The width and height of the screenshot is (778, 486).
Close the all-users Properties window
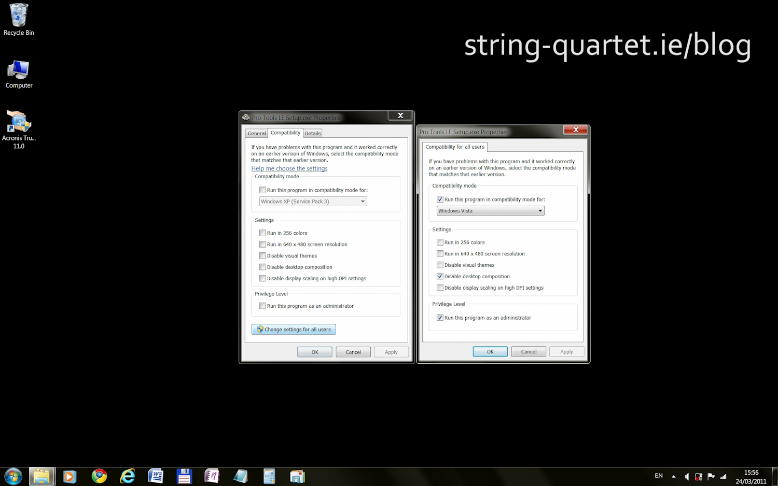point(576,130)
